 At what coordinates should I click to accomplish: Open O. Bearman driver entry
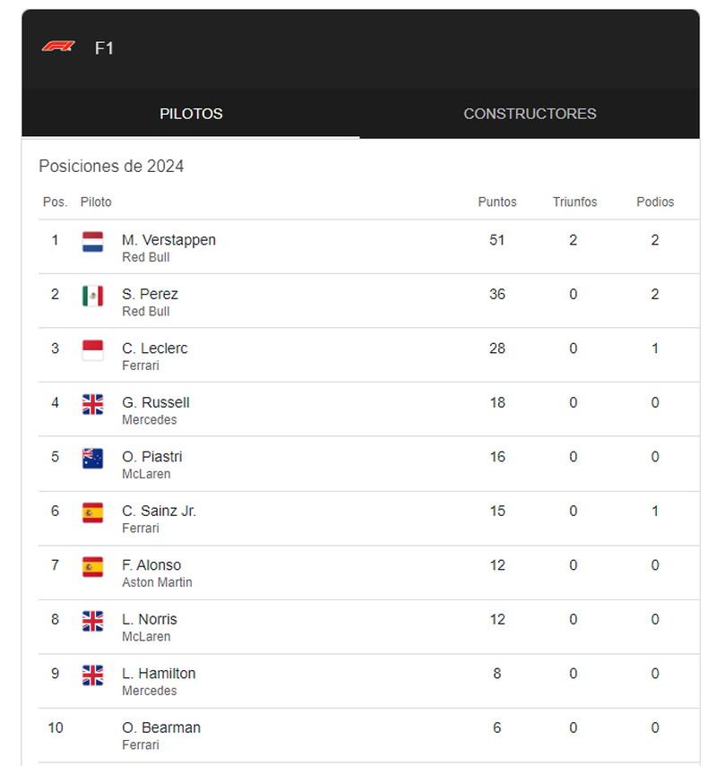point(161,727)
